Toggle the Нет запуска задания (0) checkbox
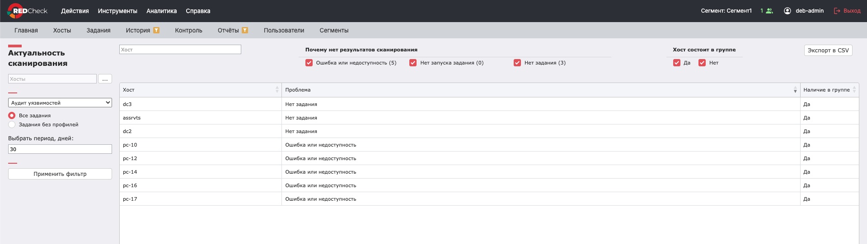 (x=413, y=63)
